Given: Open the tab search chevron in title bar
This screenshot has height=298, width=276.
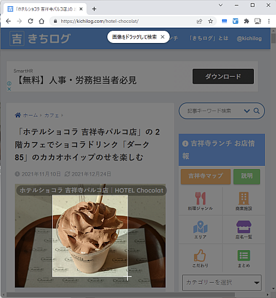Looking at the screenshot, I should coord(221,5).
